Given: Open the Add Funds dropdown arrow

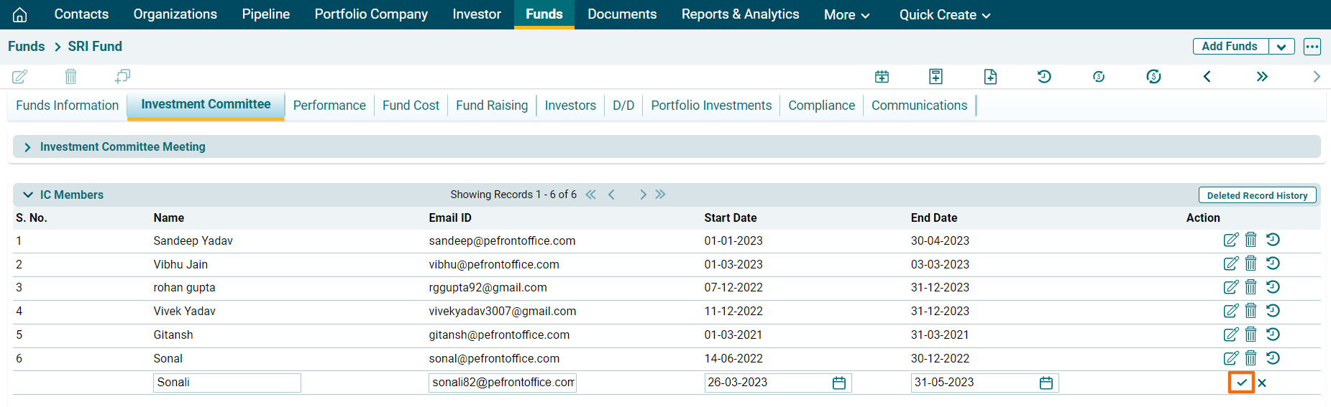Looking at the screenshot, I should (x=1281, y=47).
